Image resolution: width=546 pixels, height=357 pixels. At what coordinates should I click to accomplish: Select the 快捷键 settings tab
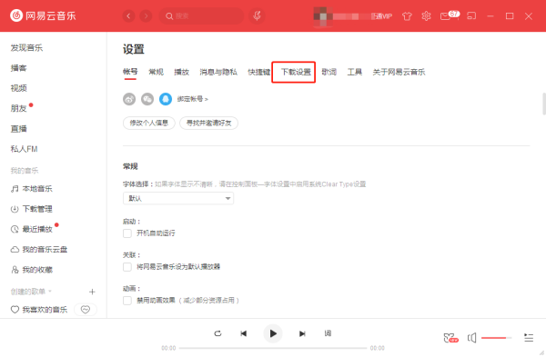(x=259, y=72)
